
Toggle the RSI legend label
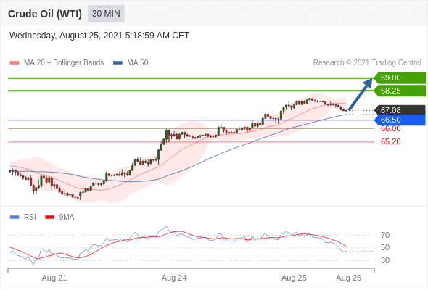point(30,217)
